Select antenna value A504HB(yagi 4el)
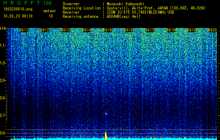The image size is (220, 140). 123,16
